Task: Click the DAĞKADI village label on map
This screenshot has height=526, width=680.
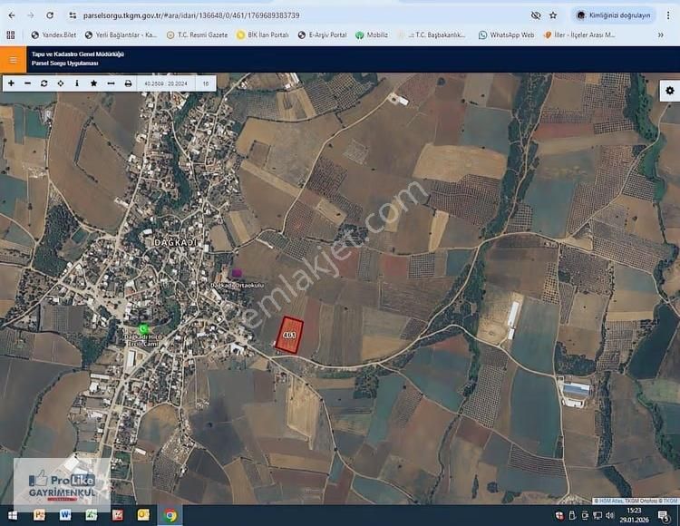Action: [x=176, y=242]
